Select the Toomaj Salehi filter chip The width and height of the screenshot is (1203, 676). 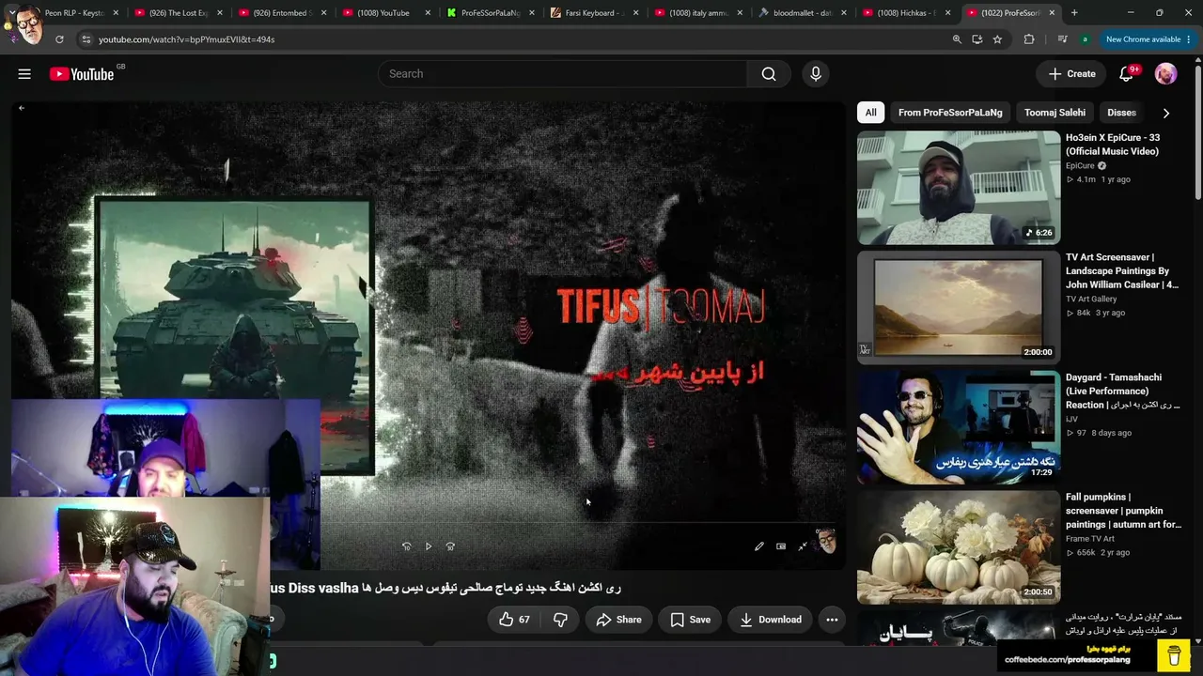(x=1055, y=113)
